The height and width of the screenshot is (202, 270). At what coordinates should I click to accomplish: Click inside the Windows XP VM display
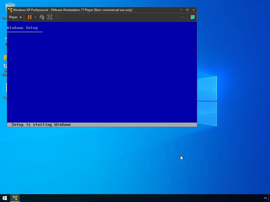pyautogui.click(x=102, y=74)
